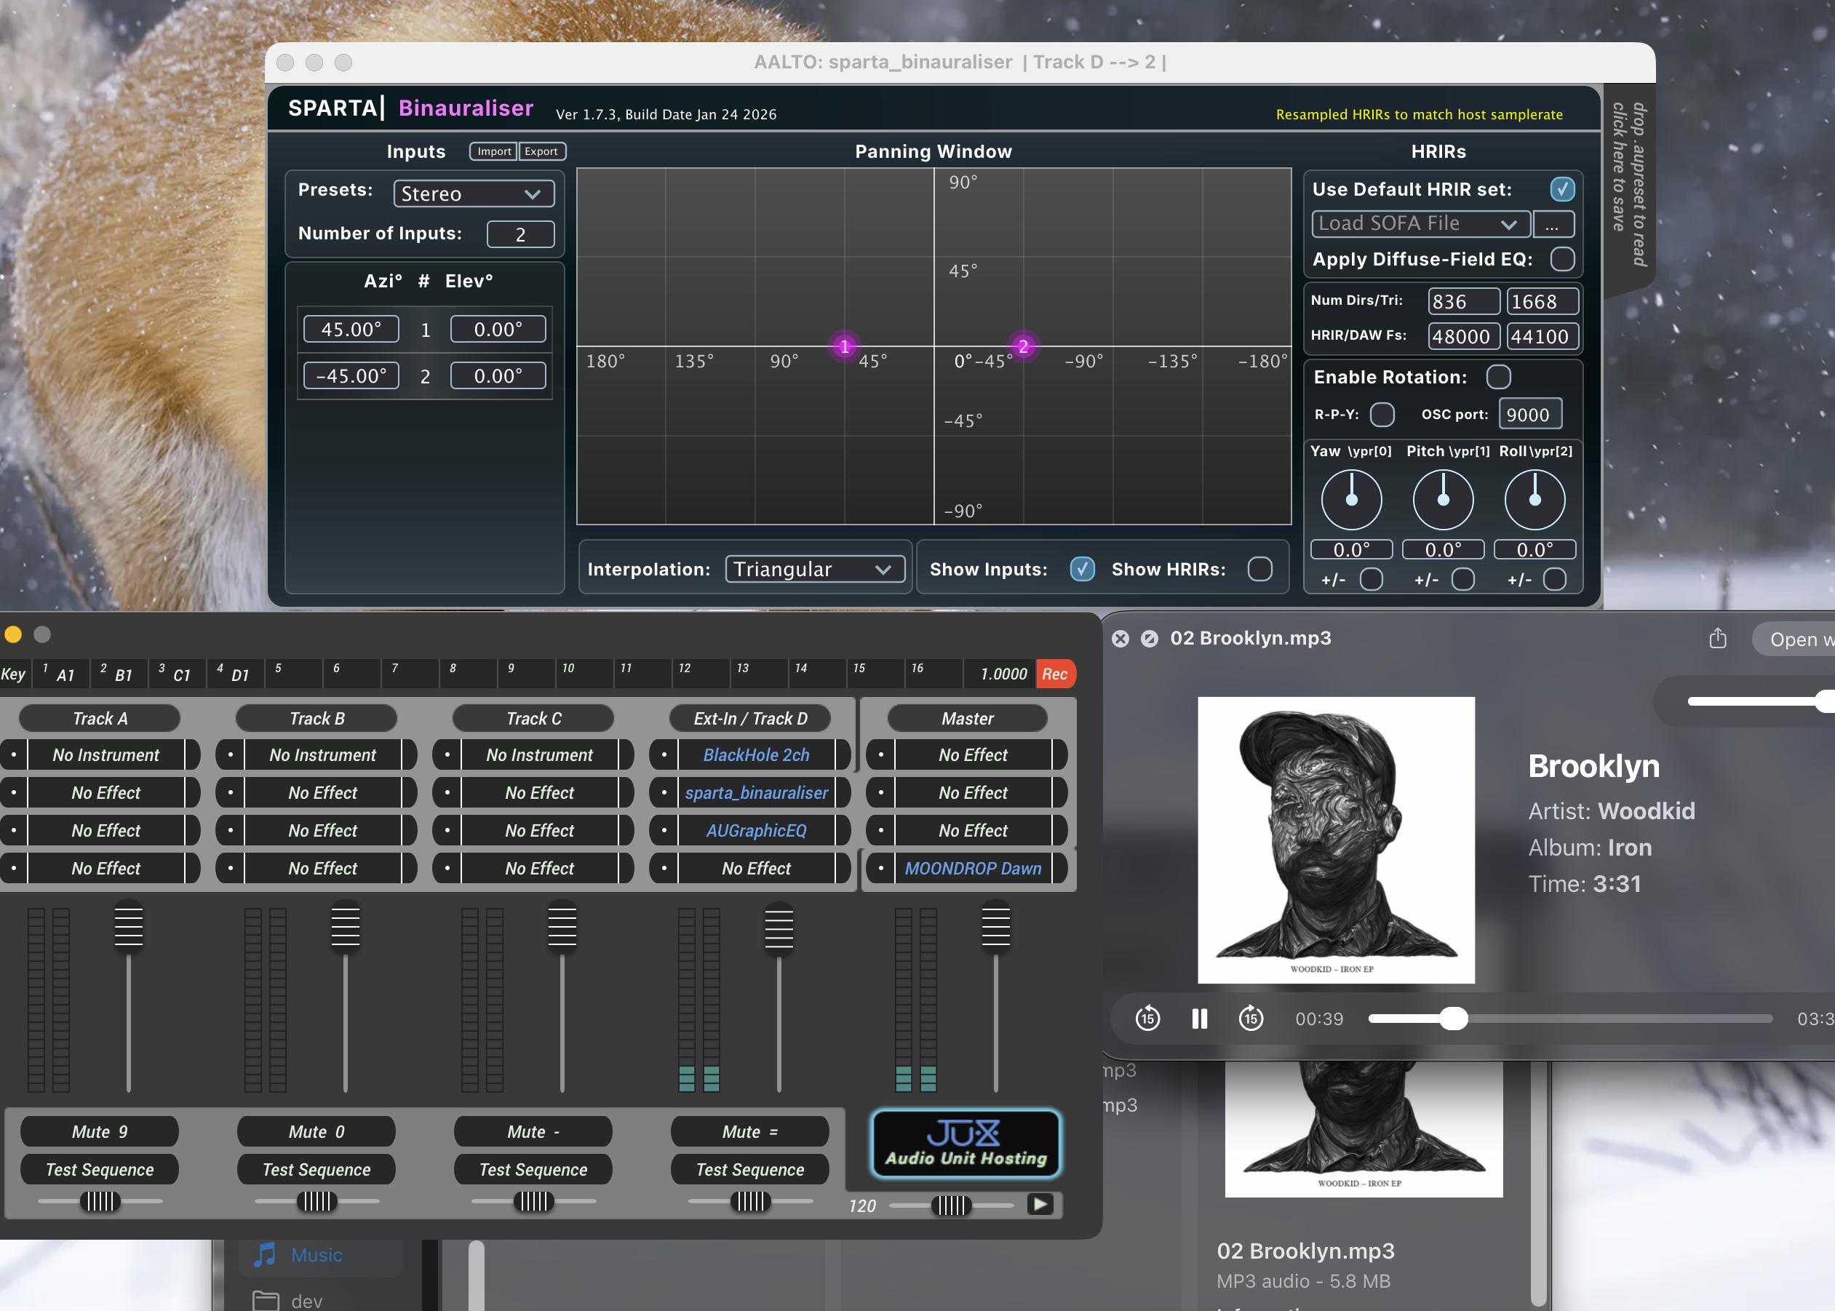Click Import in the Inputs panel
Screen dimensions: 1835x1311
493,151
